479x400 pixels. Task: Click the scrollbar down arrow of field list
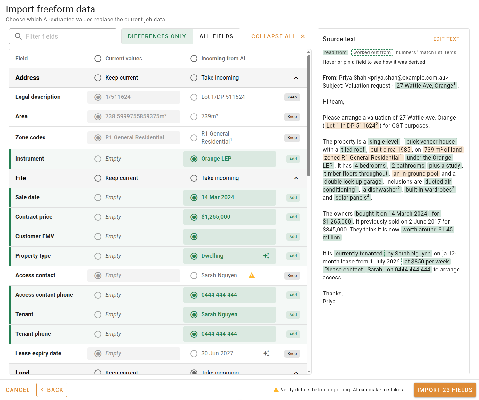coord(309,372)
